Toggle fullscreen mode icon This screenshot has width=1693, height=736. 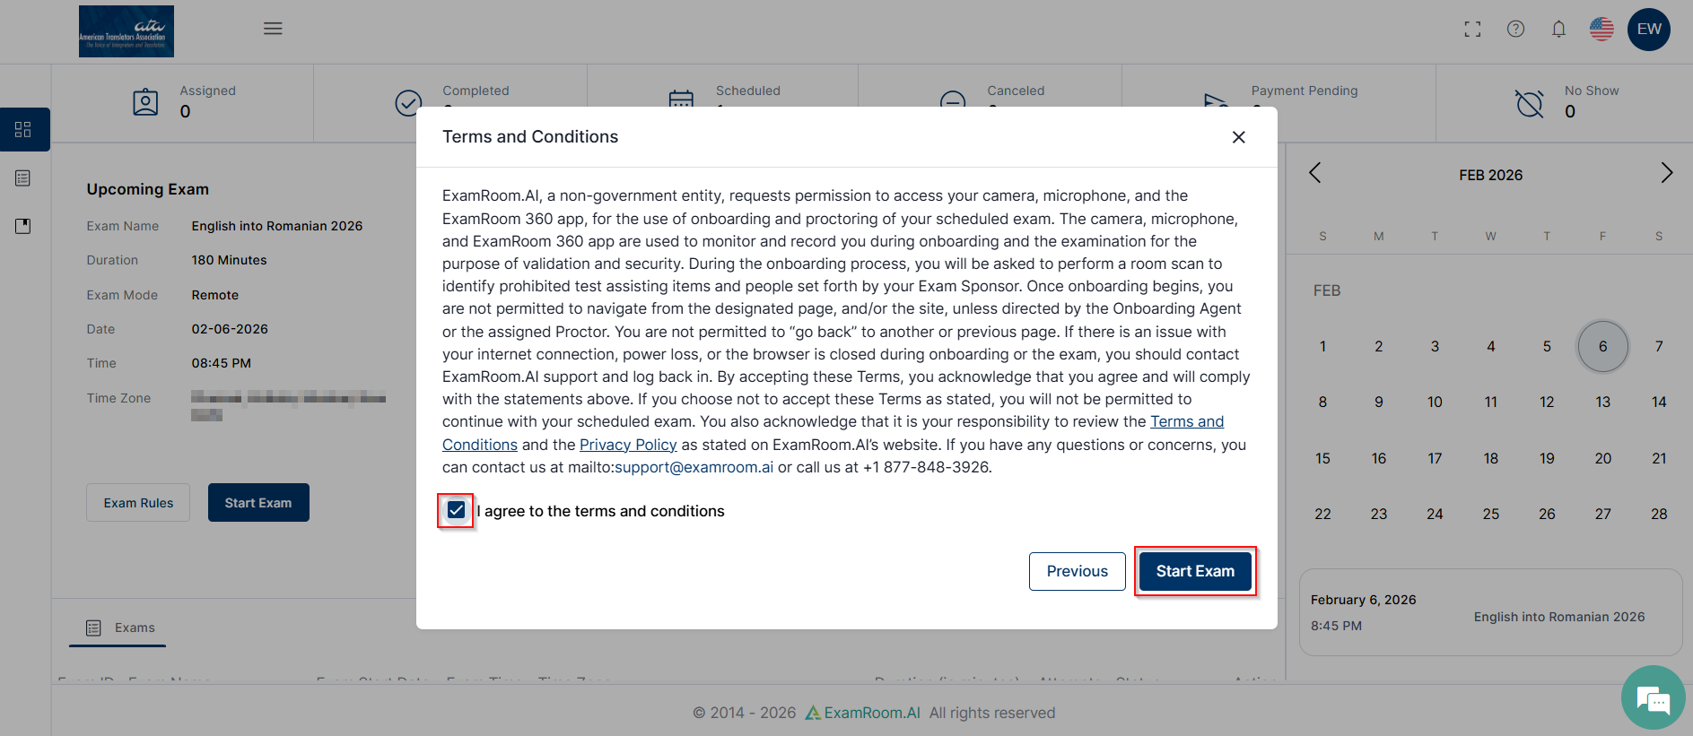pos(1472,30)
